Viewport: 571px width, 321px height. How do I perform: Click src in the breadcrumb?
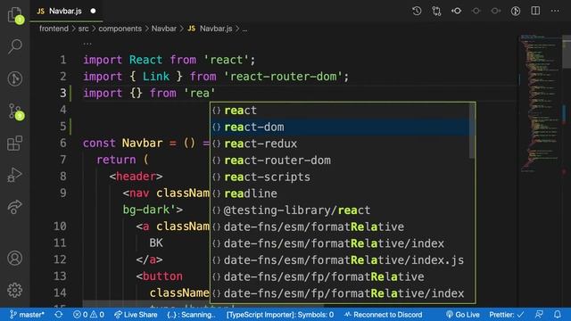83,29
